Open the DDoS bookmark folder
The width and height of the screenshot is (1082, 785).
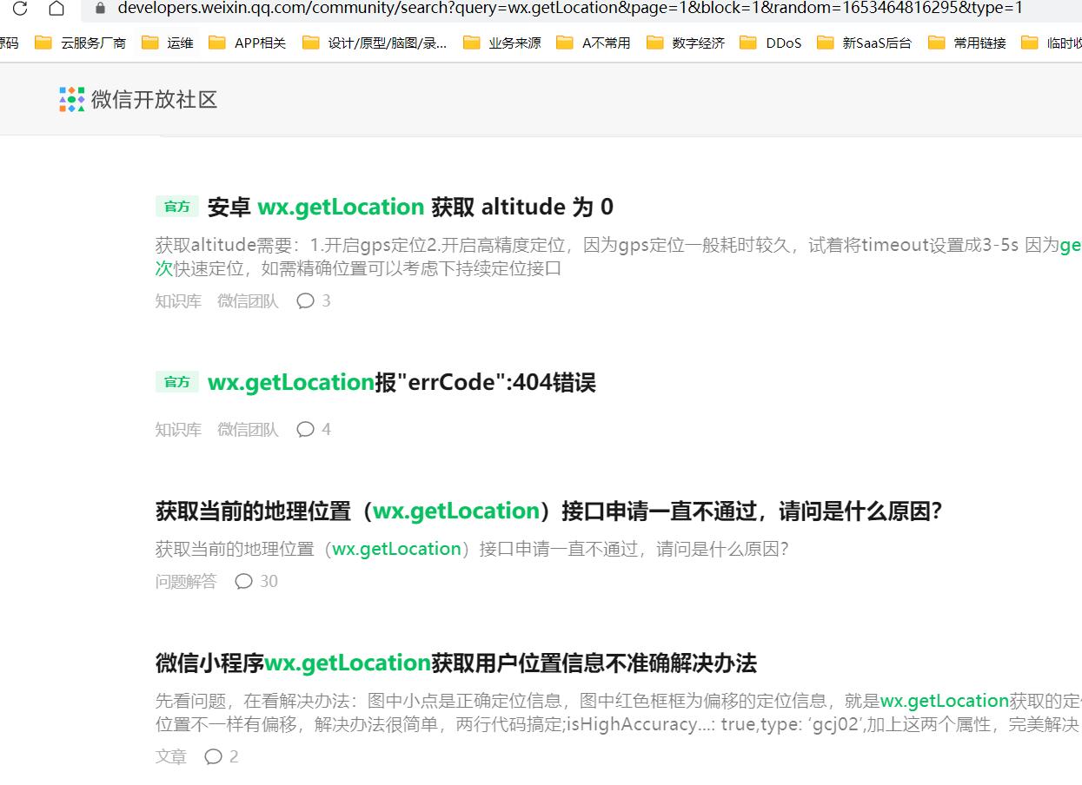(771, 43)
